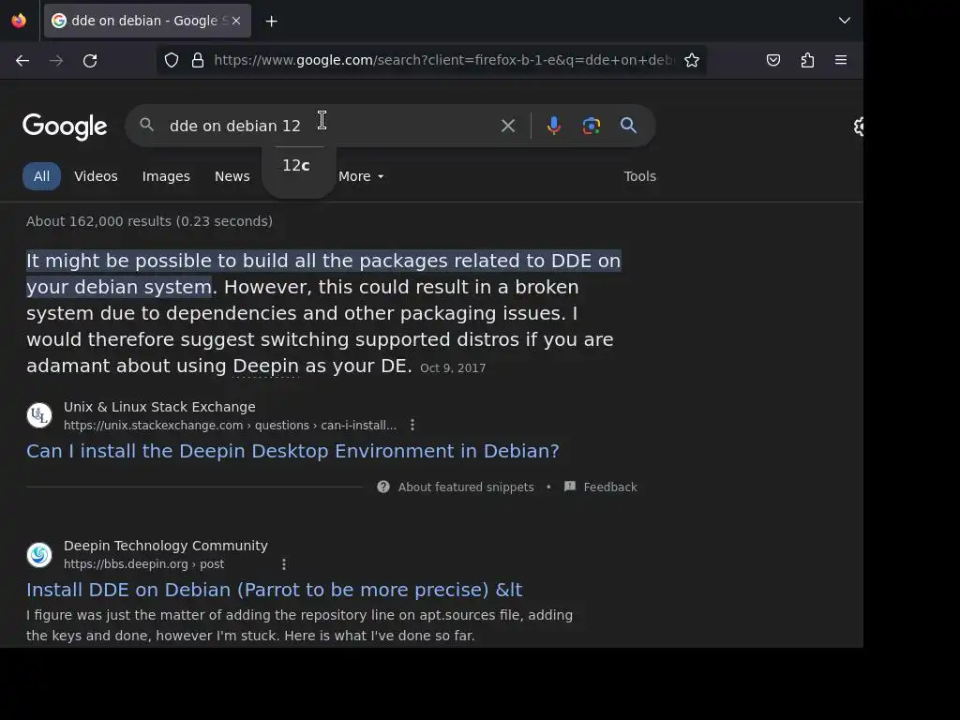
Task: Save page to Pocket
Action: click(x=773, y=60)
